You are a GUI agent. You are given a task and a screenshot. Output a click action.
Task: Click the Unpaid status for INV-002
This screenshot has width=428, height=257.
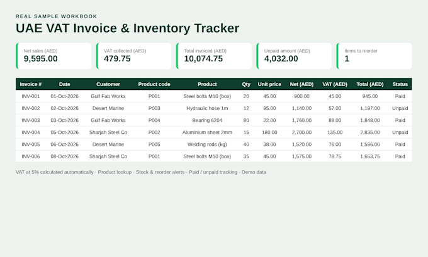pyautogui.click(x=400, y=108)
